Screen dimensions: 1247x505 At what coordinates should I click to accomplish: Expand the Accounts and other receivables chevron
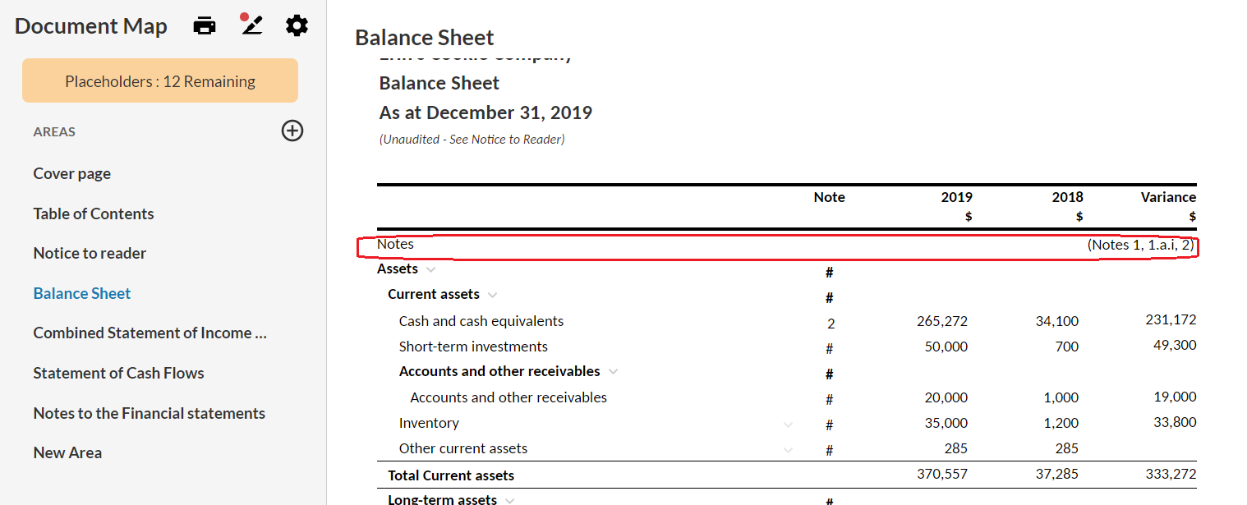click(x=612, y=371)
